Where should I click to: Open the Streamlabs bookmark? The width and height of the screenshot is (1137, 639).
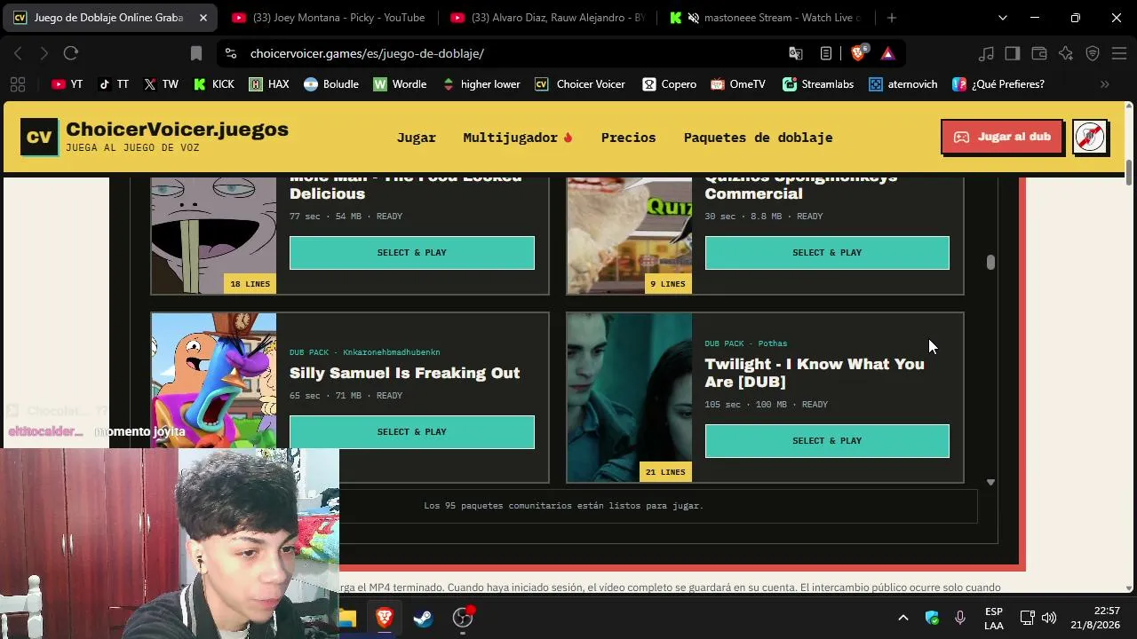[818, 84]
